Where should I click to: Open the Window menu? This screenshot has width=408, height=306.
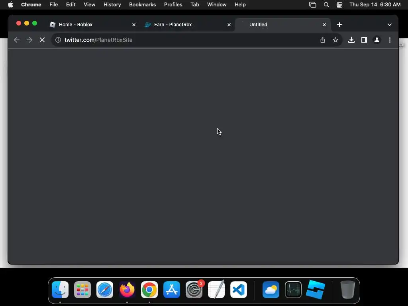pyautogui.click(x=217, y=4)
